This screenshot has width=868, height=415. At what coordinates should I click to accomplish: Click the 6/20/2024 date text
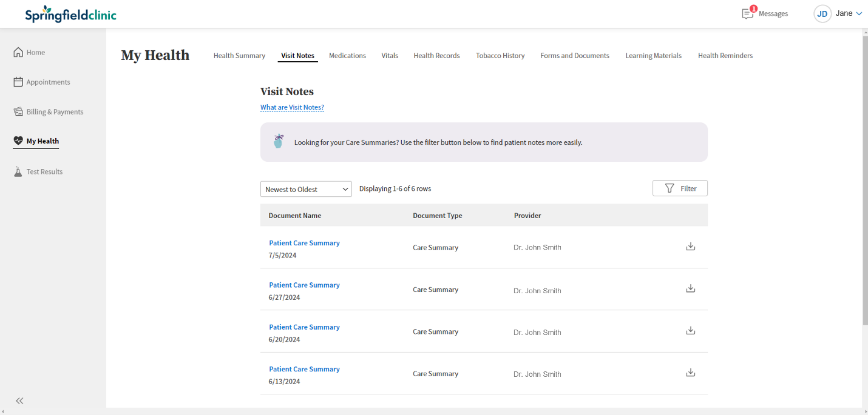[x=284, y=339]
